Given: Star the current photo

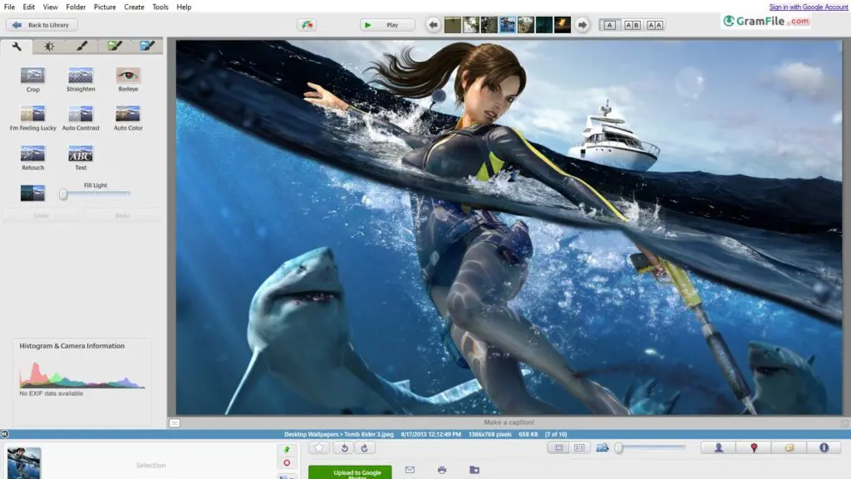Looking at the screenshot, I should (x=319, y=447).
